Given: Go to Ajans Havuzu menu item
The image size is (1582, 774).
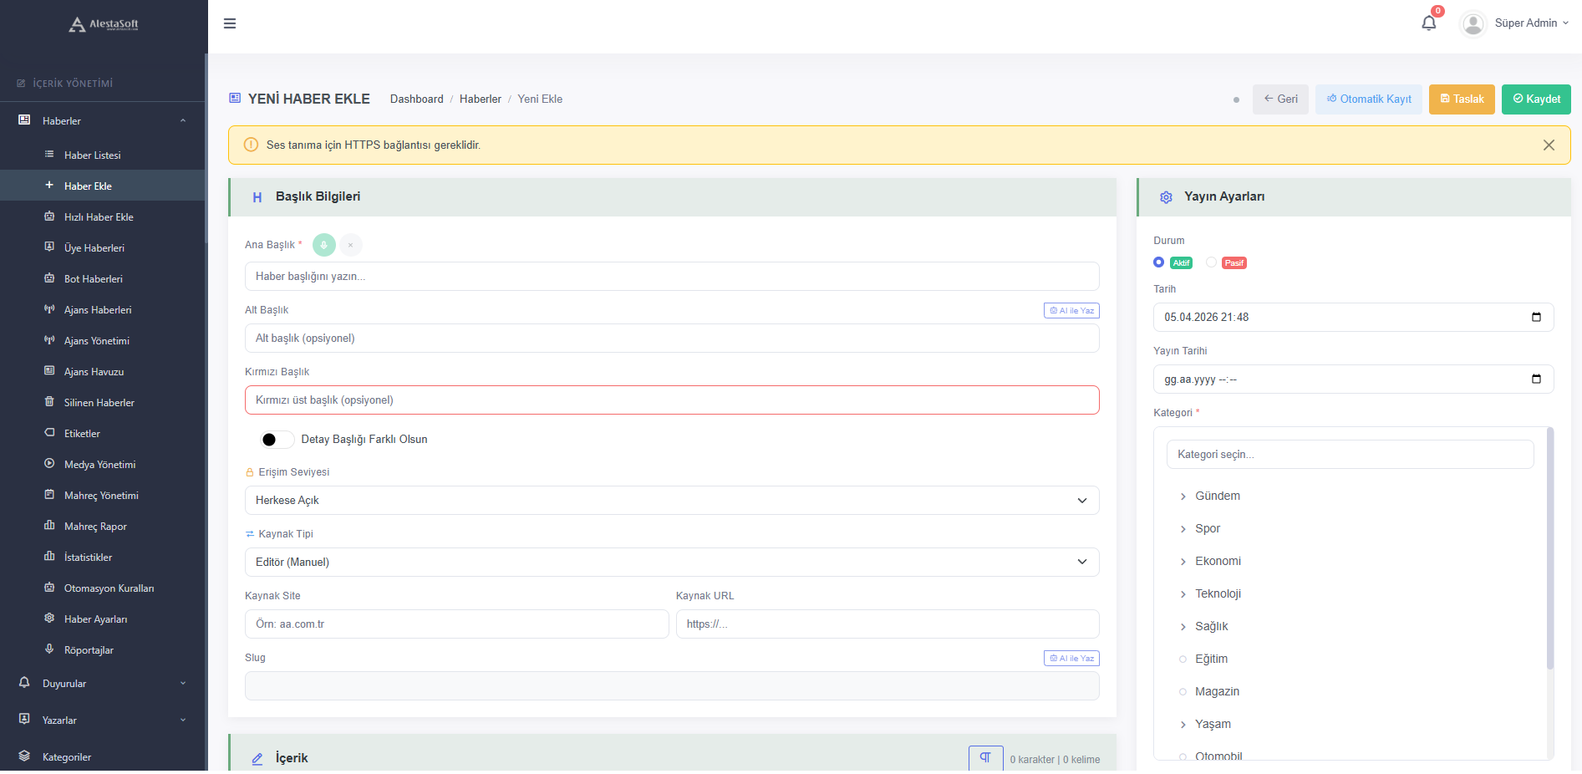Looking at the screenshot, I should pos(94,372).
